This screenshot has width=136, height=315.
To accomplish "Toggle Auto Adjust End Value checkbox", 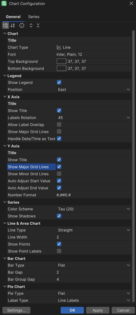I will coord(59,188).
